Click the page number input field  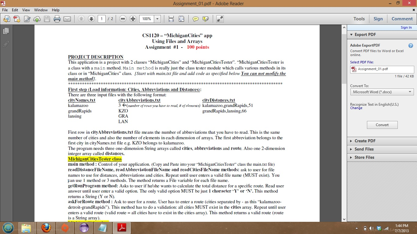tap(102, 19)
